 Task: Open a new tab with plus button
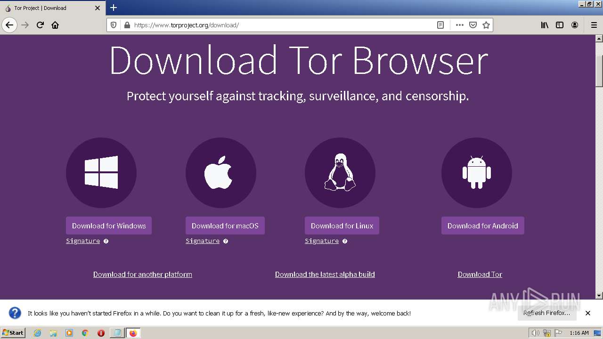click(114, 8)
